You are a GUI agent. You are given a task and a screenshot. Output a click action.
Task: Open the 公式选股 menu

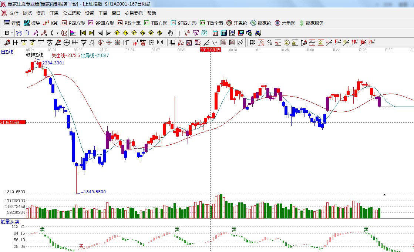[x=71, y=13]
